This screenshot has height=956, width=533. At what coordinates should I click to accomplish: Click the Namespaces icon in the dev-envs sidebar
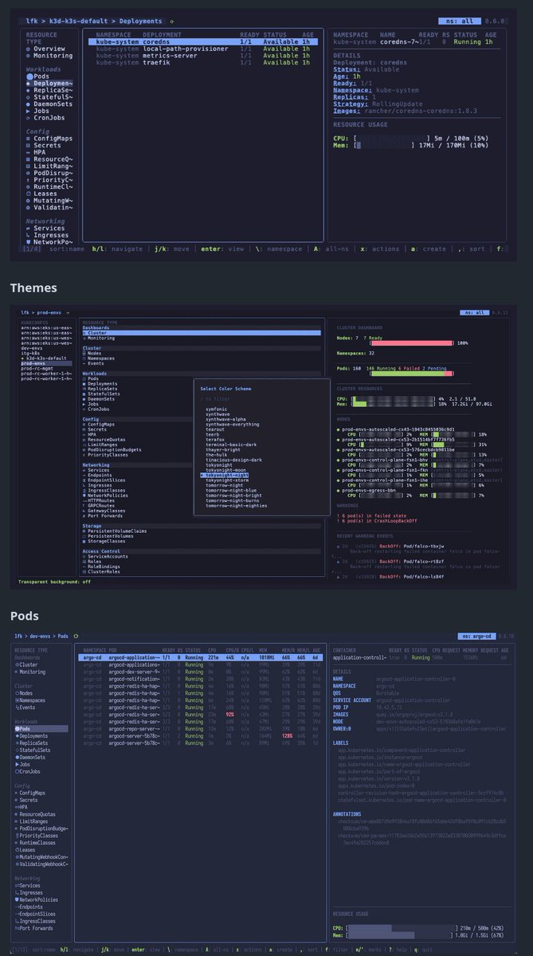click(x=16, y=700)
